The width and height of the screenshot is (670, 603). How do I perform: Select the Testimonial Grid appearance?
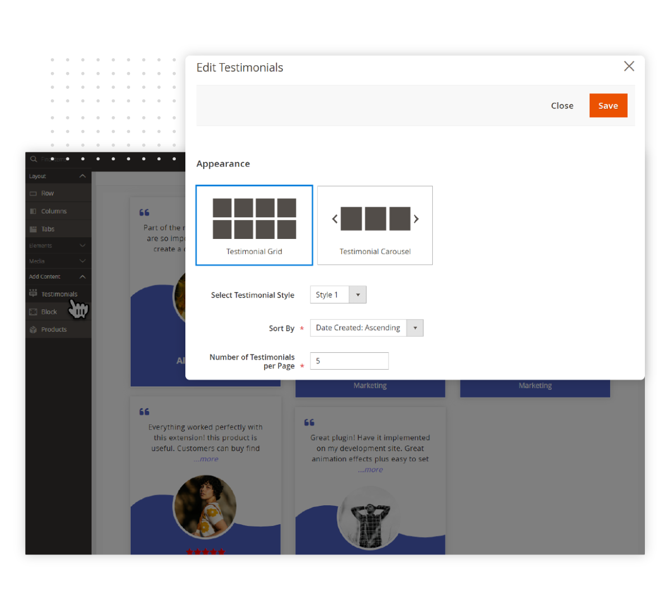(254, 225)
